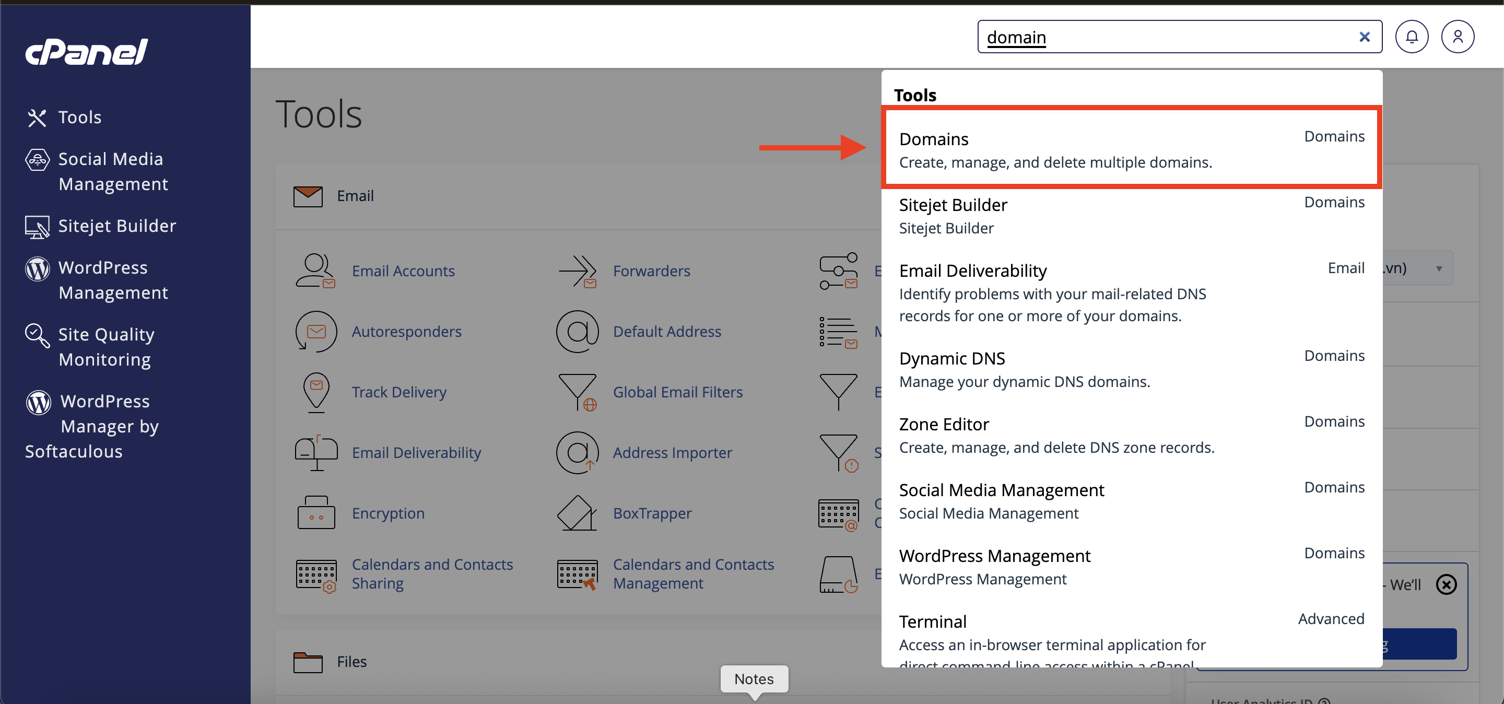Select Domains search result

coord(1132,149)
